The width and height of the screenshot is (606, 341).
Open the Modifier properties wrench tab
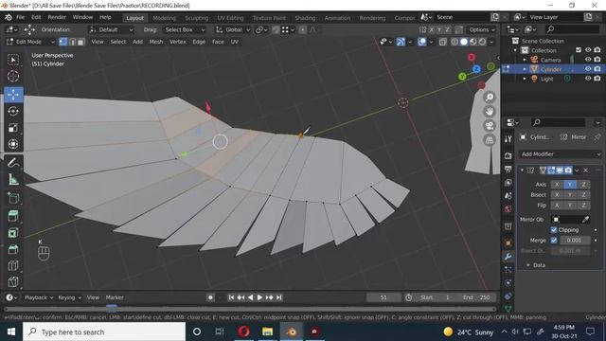pos(508,257)
